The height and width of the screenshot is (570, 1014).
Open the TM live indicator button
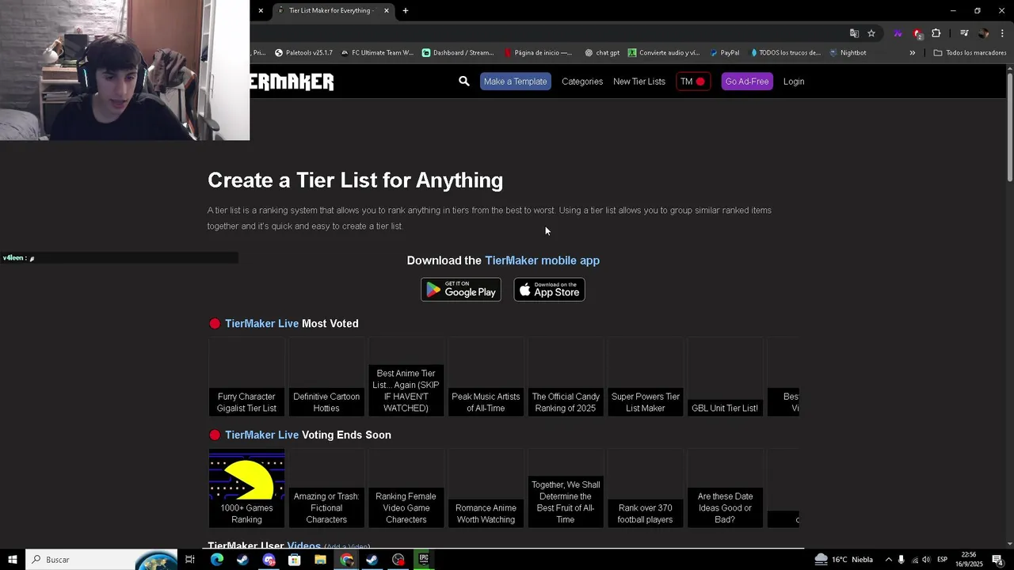tap(693, 82)
